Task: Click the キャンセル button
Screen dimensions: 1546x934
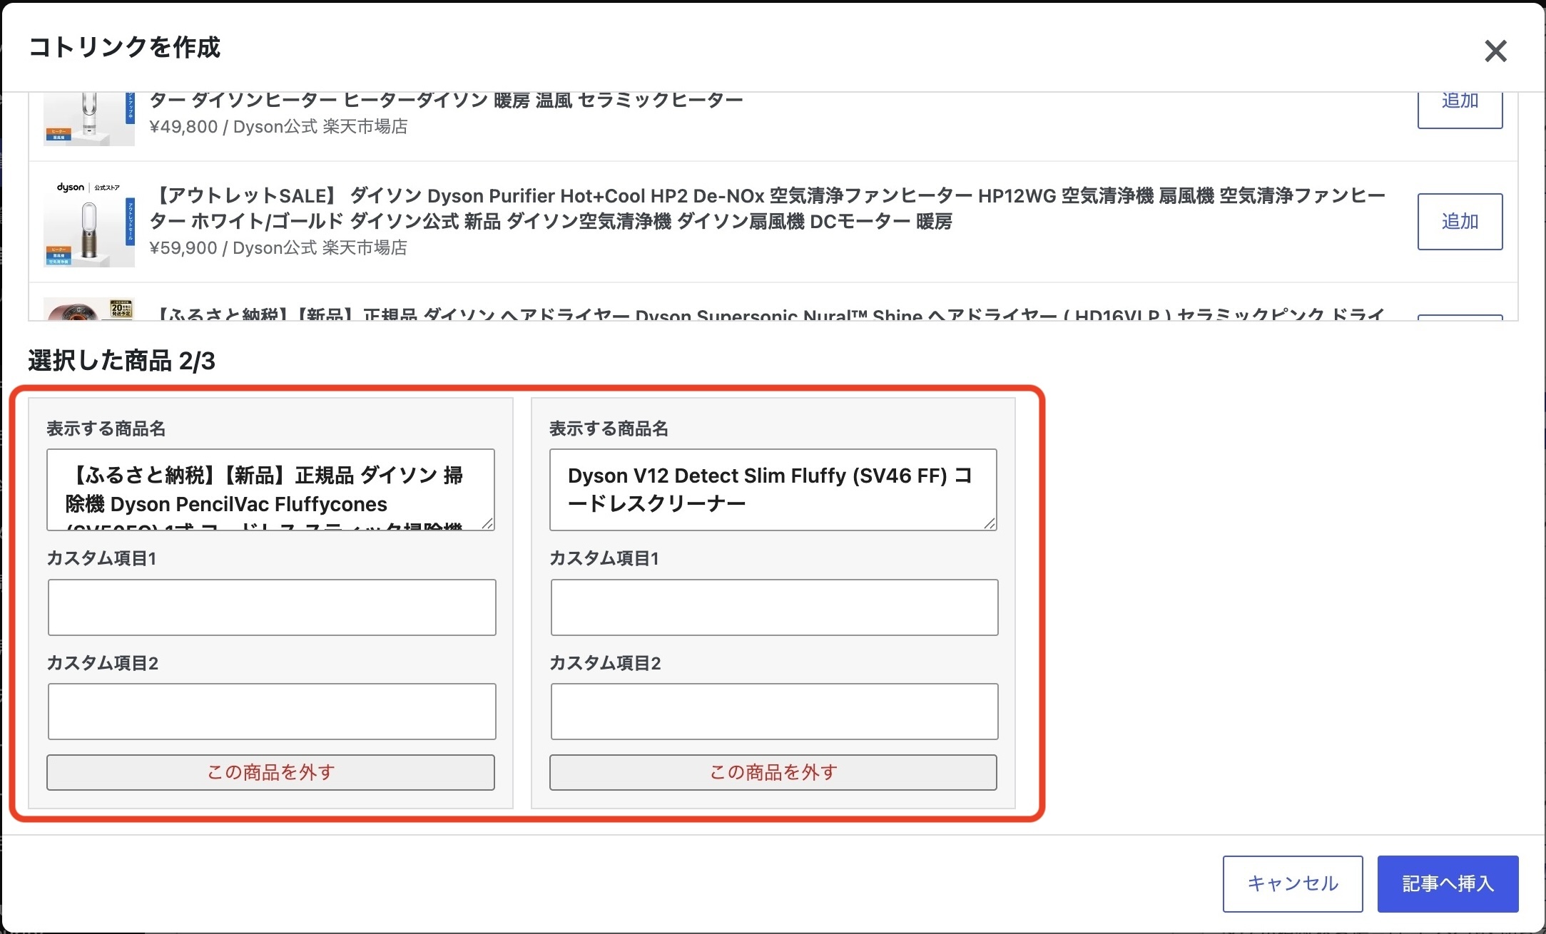Action: coord(1293,884)
